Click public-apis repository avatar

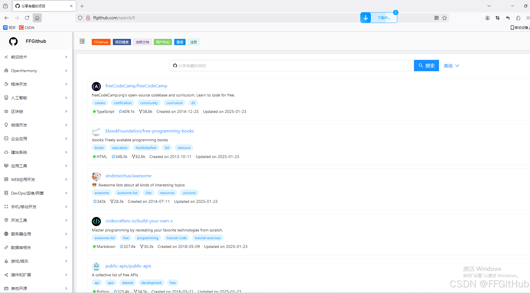pyautogui.click(x=96, y=266)
